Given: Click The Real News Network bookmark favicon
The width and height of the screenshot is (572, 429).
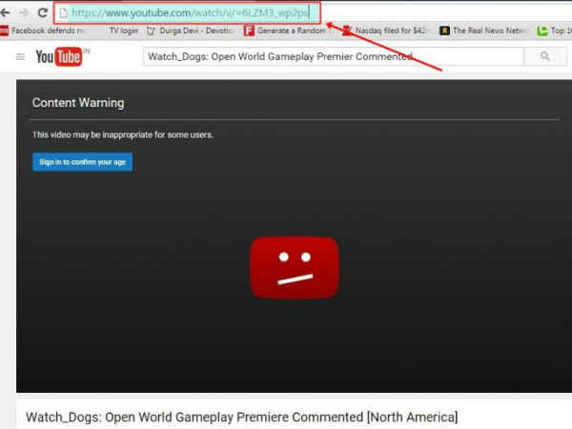Looking at the screenshot, I should 444,31.
